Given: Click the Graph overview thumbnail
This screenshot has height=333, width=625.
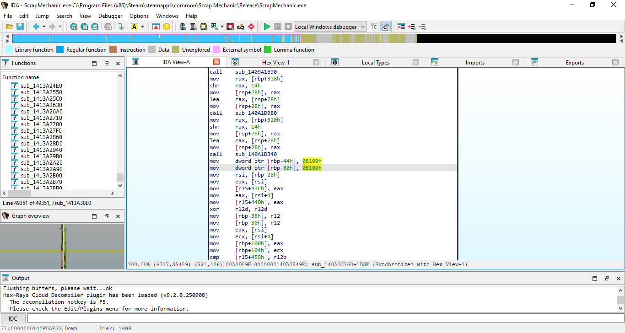Looking at the screenshot, I should 62,246.
